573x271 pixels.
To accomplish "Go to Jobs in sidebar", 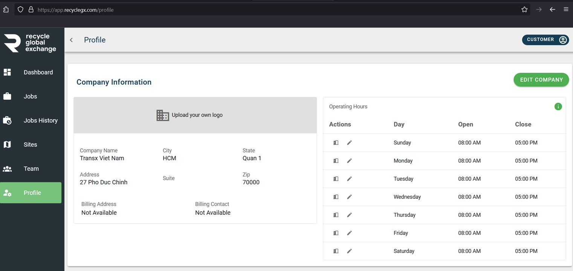I will (x=31, y=96).
